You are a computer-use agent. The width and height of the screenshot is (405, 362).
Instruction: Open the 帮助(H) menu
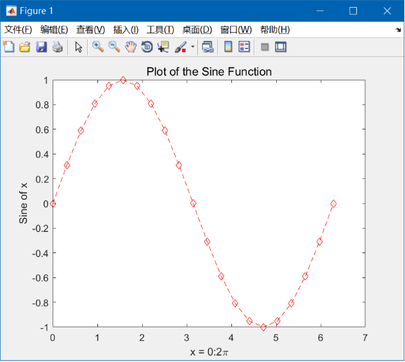pyautogui.click(x=275, y=29)
